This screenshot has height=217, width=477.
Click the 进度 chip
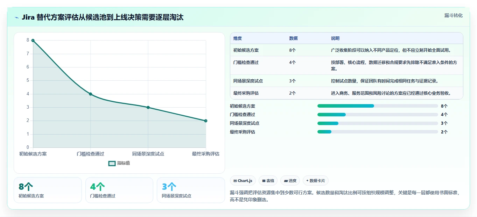[x=290, y=181]
